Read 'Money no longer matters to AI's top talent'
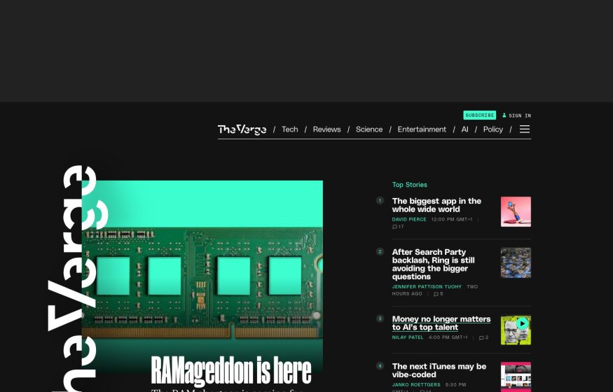613x392 pixels. click(441, 323)
